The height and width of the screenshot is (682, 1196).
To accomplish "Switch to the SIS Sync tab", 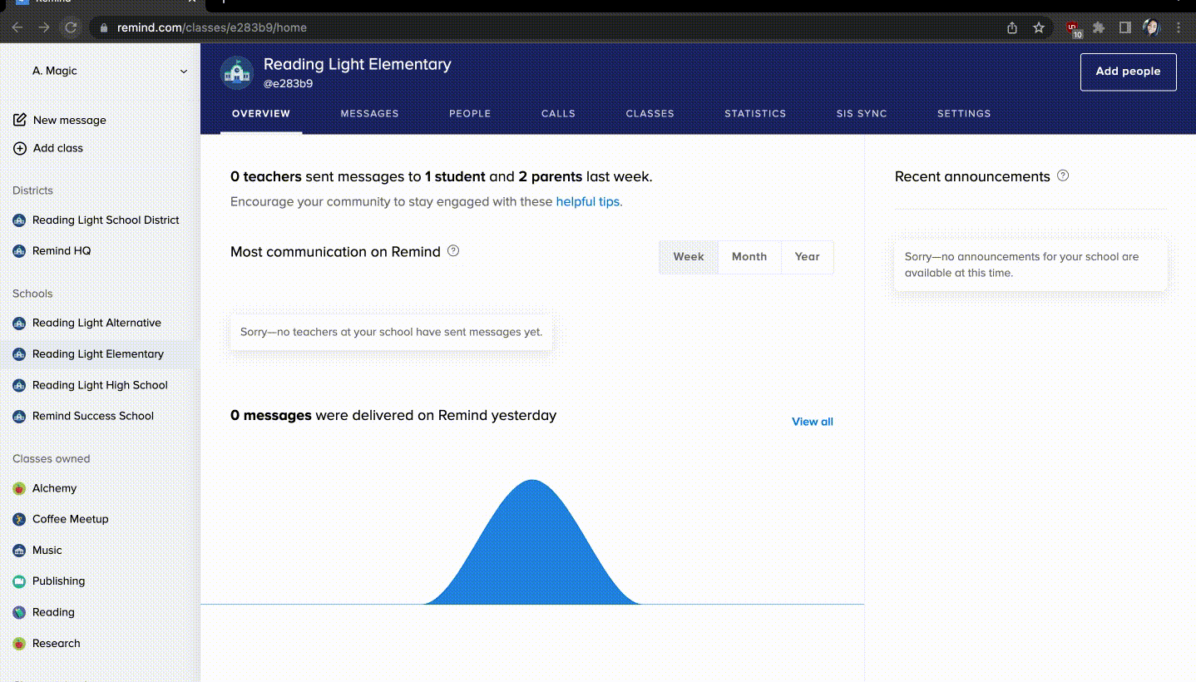I will click(x=862, y=114).
